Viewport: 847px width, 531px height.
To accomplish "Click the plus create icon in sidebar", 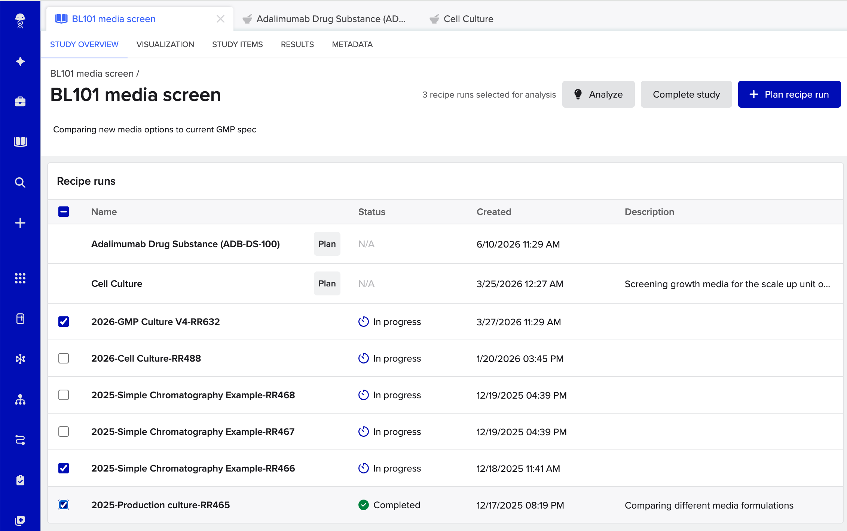I will pos(20,223).
